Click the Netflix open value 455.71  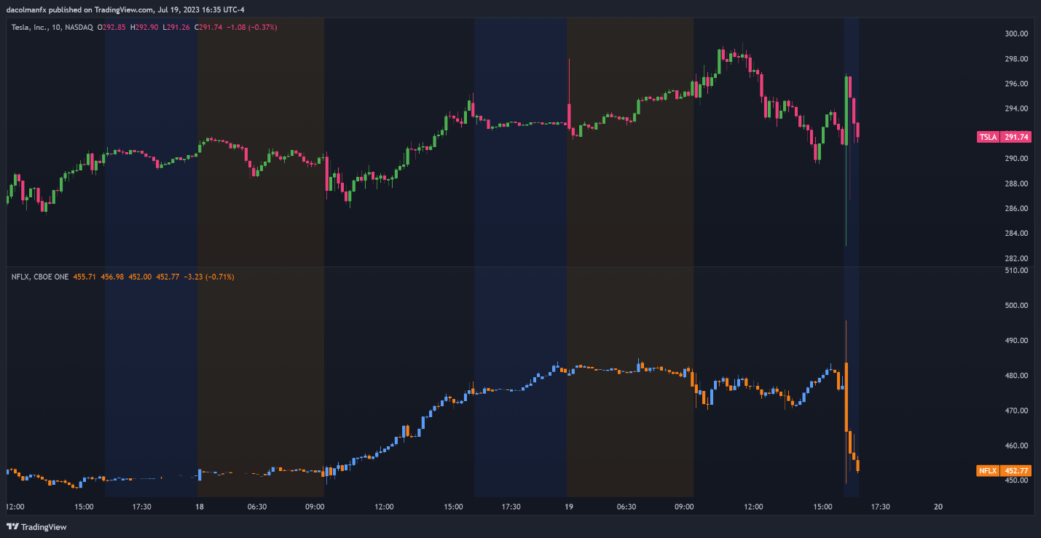[85, 277]
